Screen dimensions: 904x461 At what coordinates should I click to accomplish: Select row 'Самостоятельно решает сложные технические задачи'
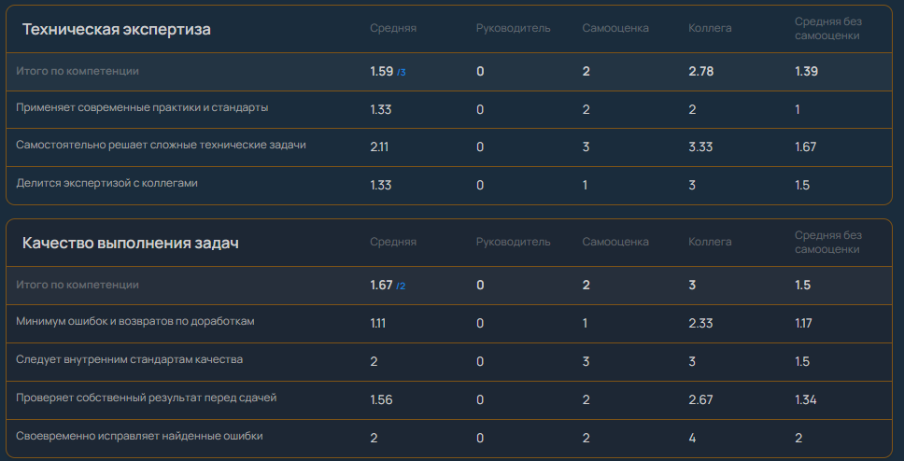click(x=162, y=145)
